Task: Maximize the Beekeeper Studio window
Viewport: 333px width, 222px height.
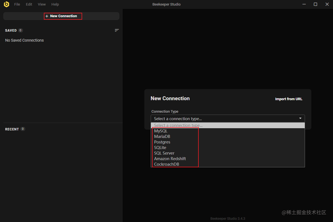Action: point(316,4)
